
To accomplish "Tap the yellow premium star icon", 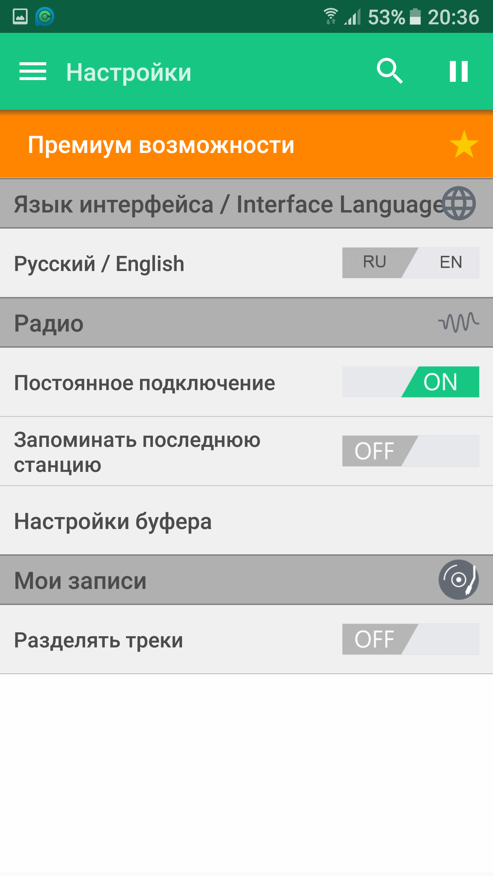I will point(464,144).
